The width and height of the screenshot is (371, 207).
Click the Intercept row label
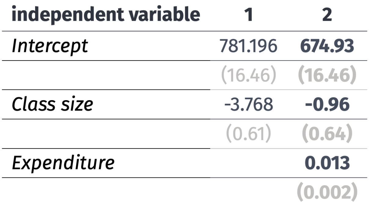pos(50,47)
